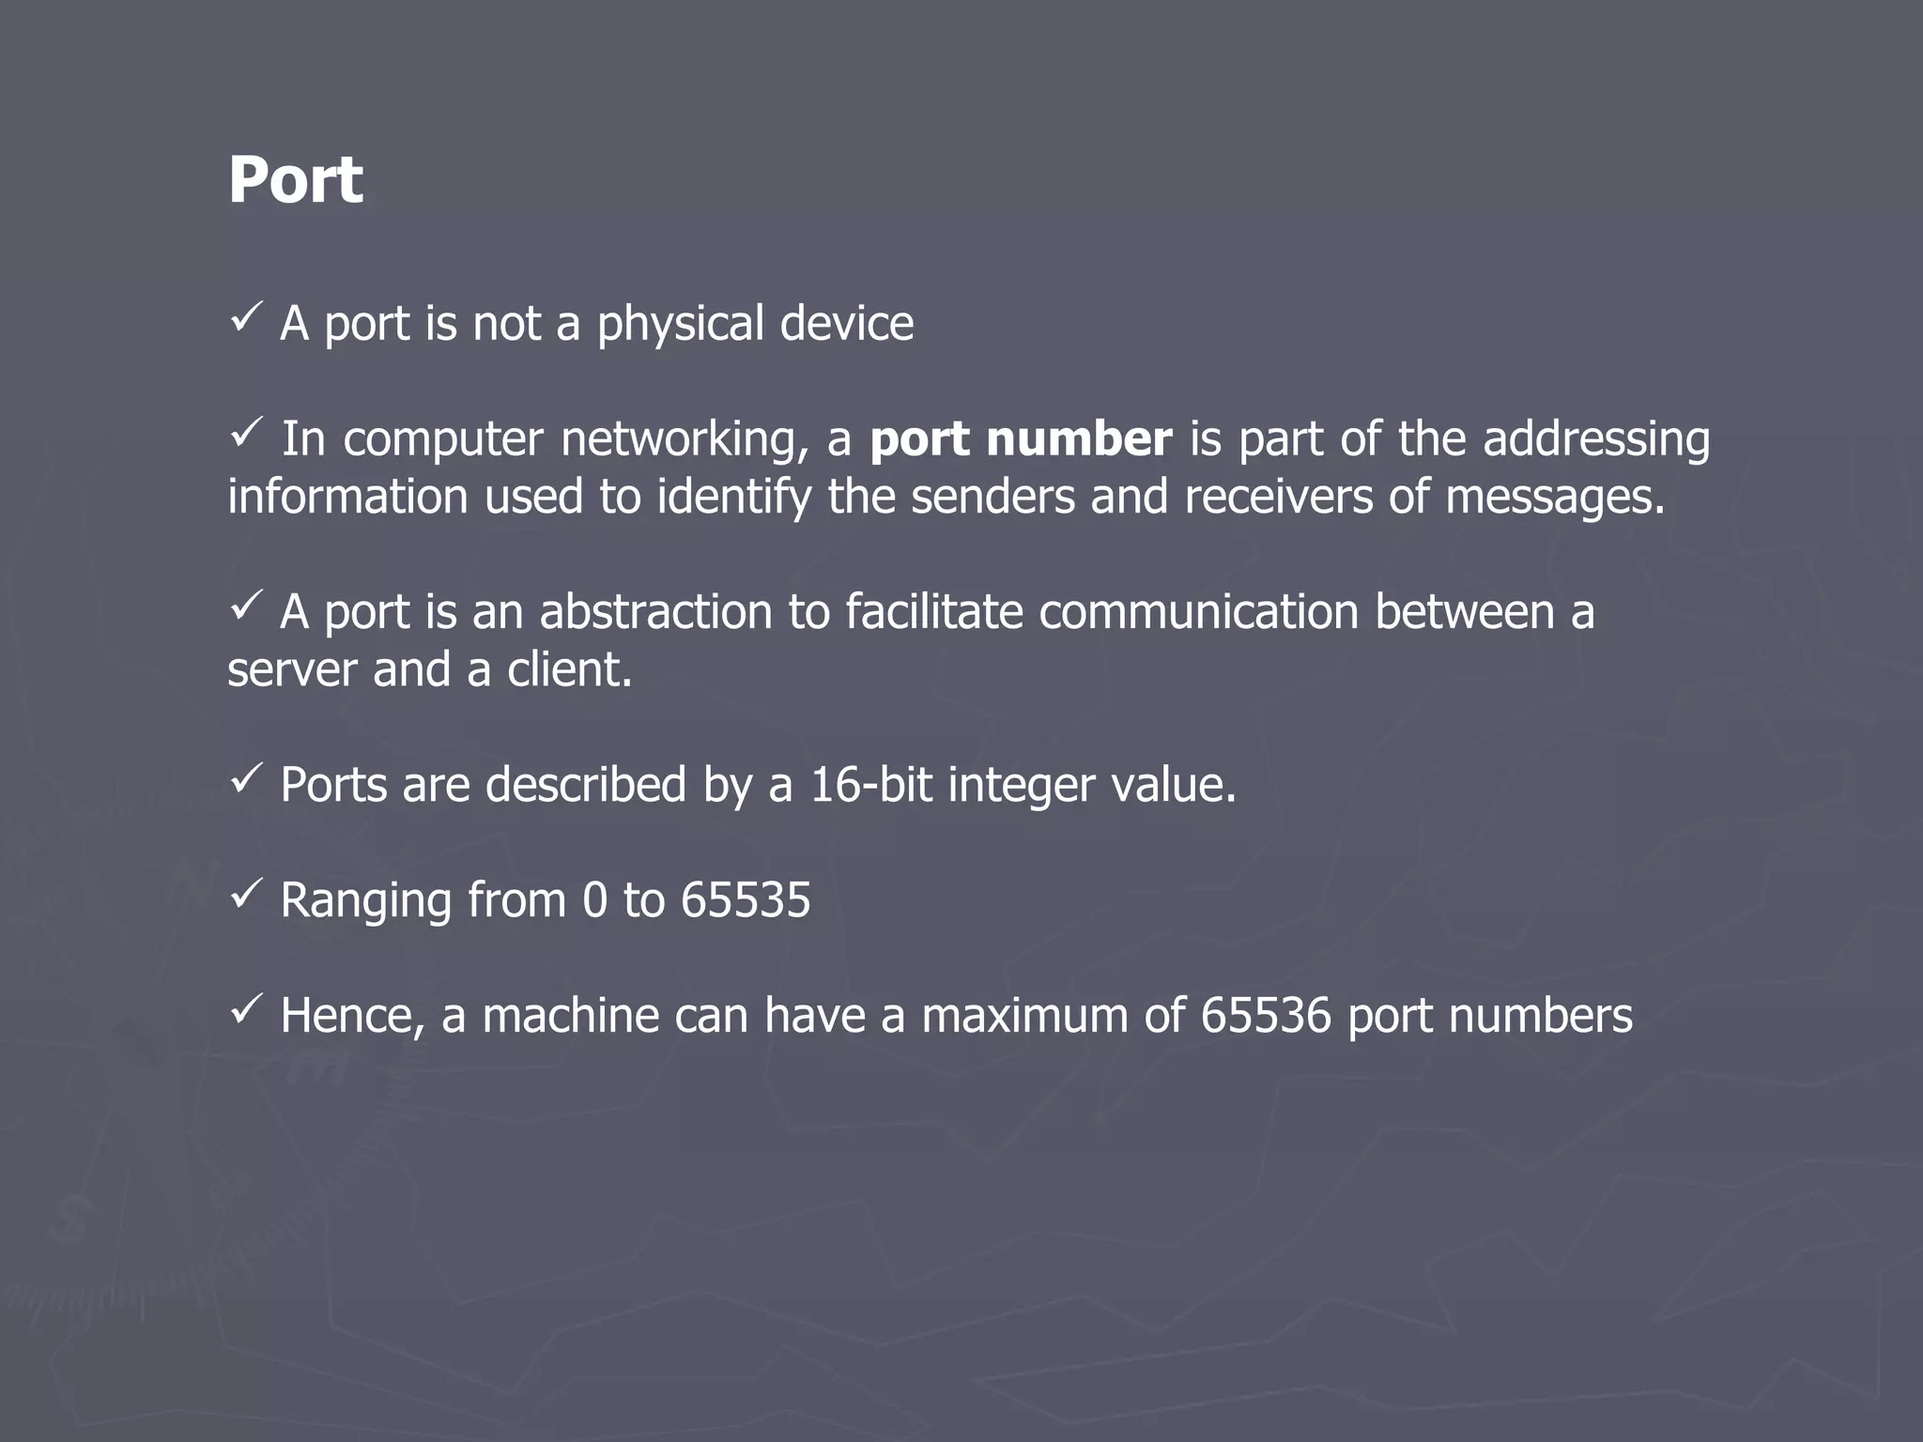Click the number '65535'
This screenshot has height=1442, width=1923.
[745, 899]
